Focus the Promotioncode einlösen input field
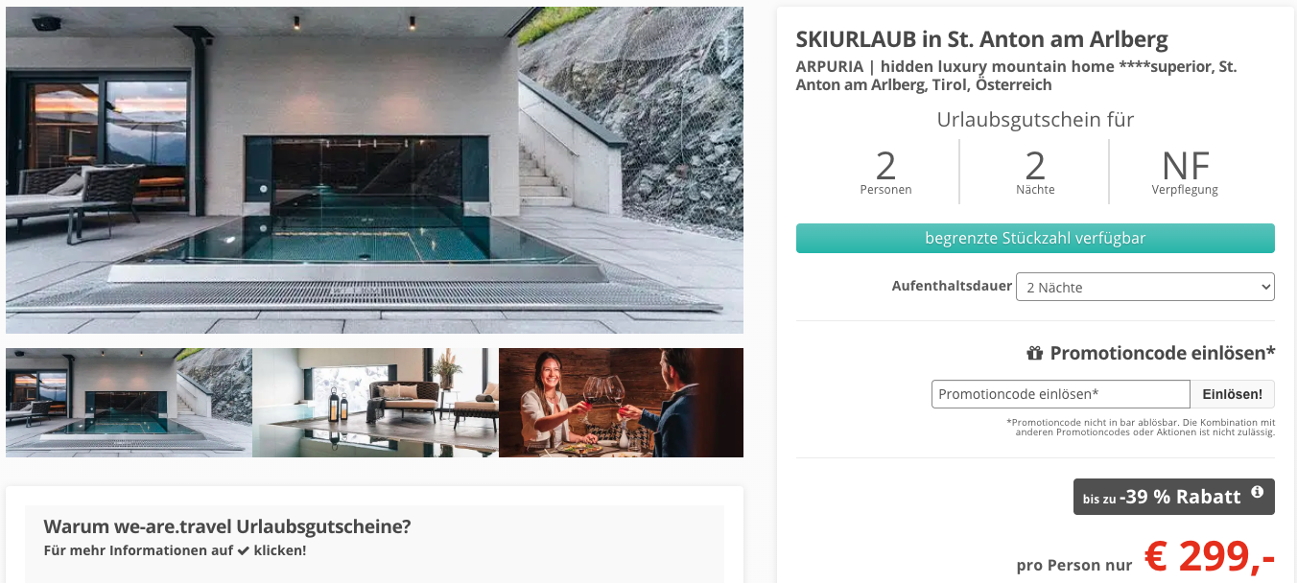Screen dimensions: 1297x583 [x=1061, y=394]
